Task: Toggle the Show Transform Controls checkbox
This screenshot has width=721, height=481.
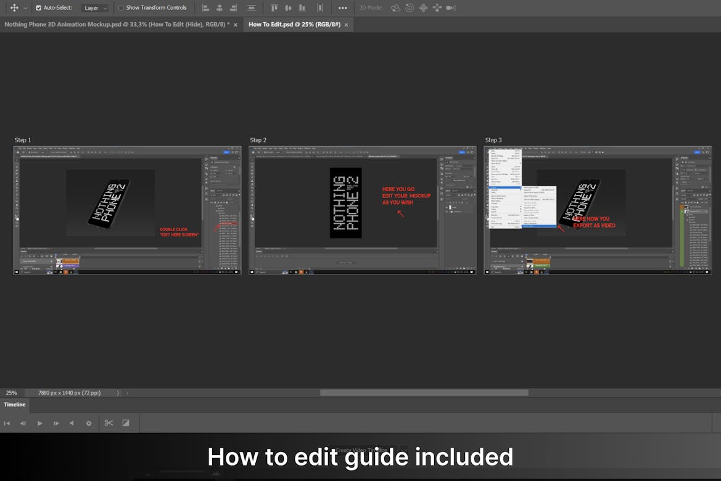Action: tap(121, 8)
